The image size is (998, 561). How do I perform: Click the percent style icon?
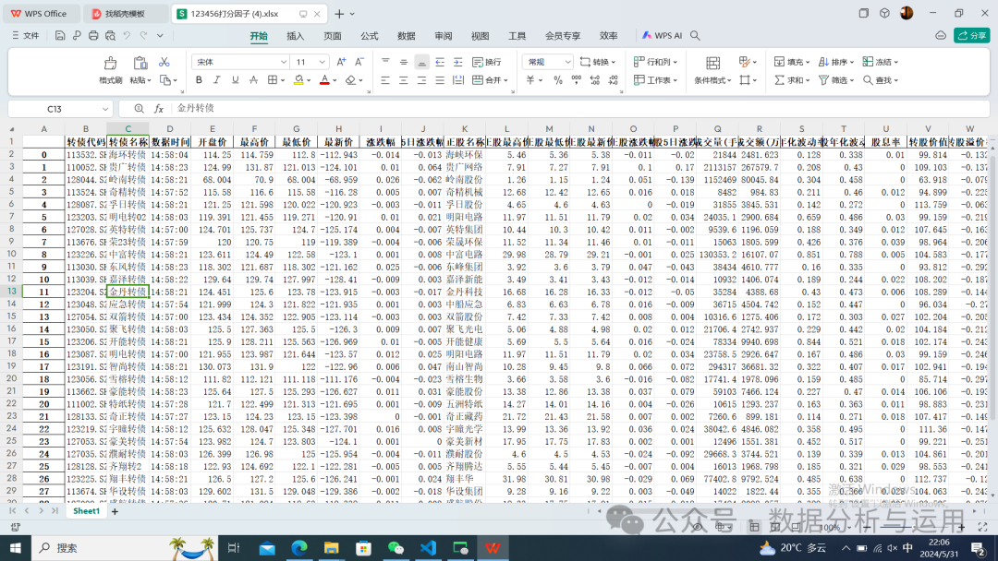pyautogui.click(x=557, y=80)
